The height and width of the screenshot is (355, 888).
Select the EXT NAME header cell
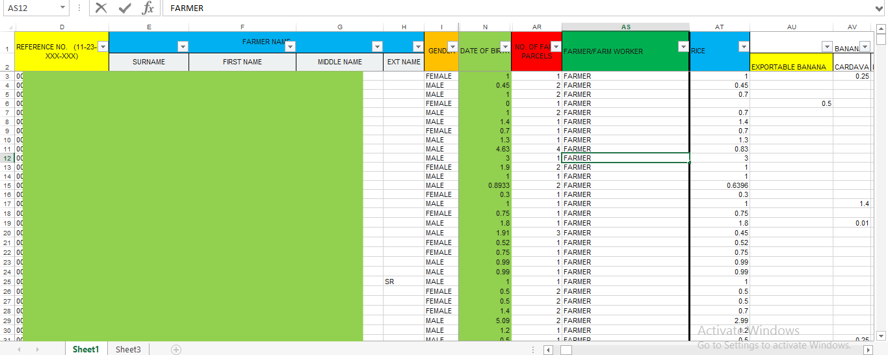pos(404,62)
